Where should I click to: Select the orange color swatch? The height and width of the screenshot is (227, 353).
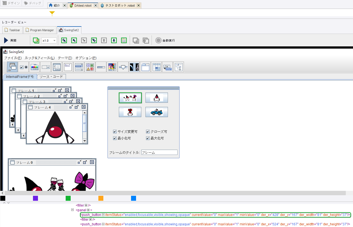click(101, 198)
